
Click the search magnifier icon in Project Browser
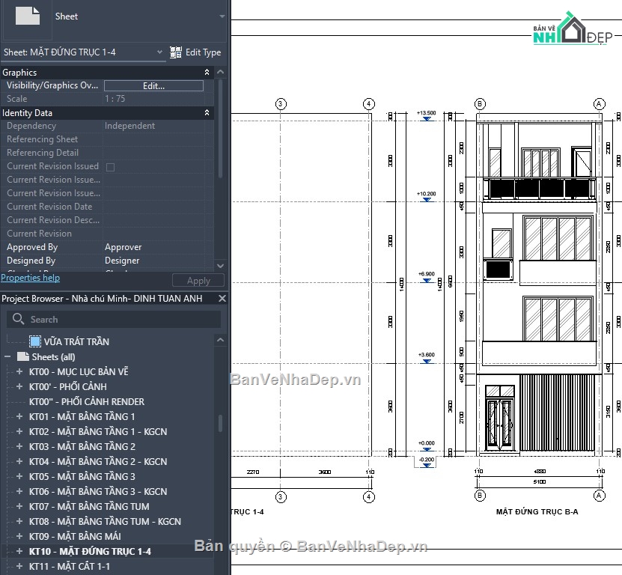coord(18,319)
